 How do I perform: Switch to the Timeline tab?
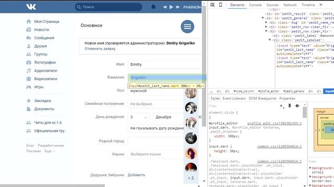tap(308, 5)
